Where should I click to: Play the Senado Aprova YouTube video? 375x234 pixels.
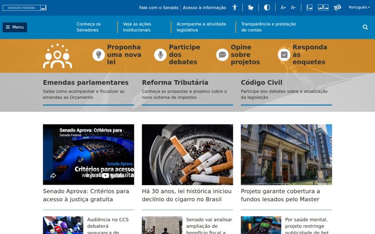click(89, 154)
